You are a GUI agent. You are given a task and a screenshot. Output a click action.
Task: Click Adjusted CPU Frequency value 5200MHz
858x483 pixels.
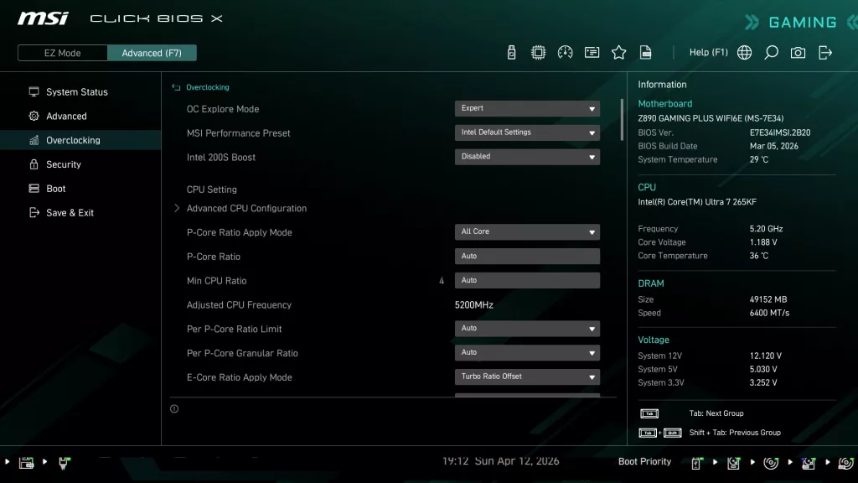tap(474, 305)
